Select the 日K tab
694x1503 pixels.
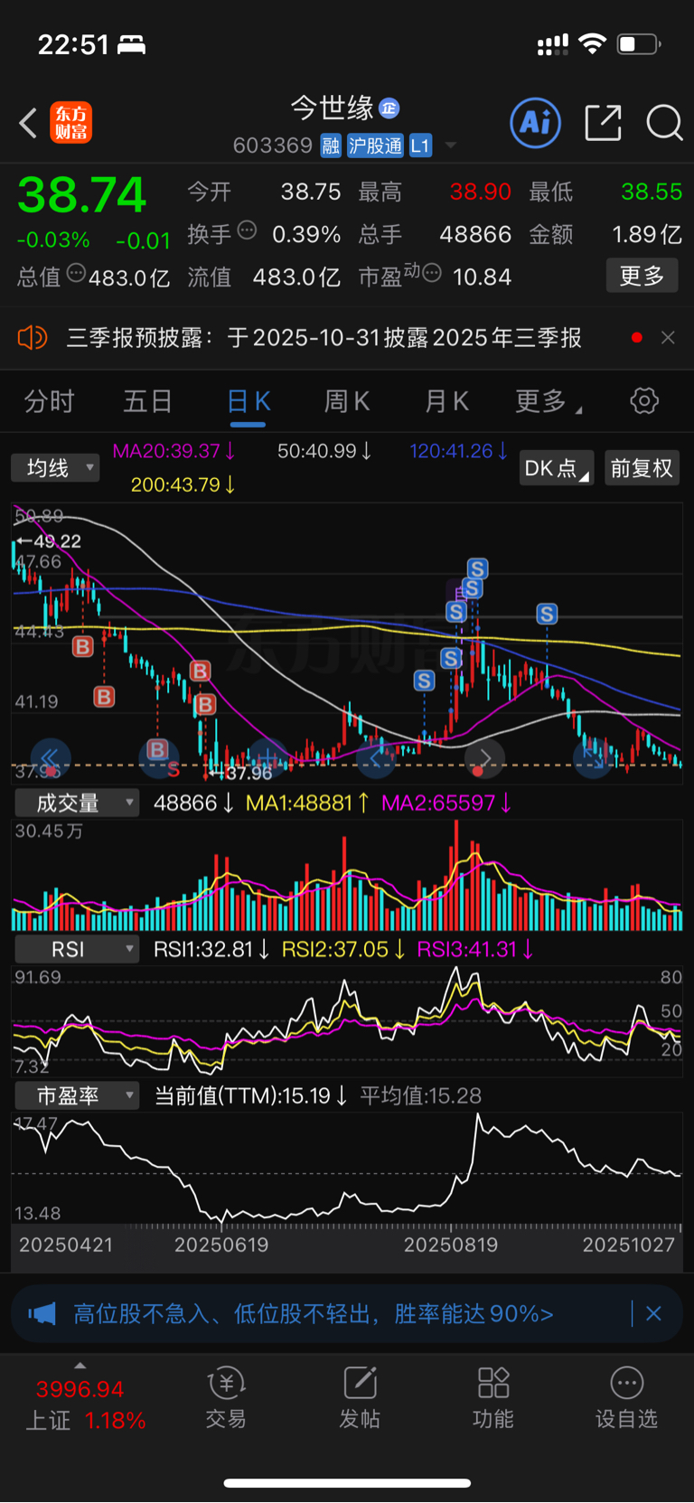click(x=249, y=401)
